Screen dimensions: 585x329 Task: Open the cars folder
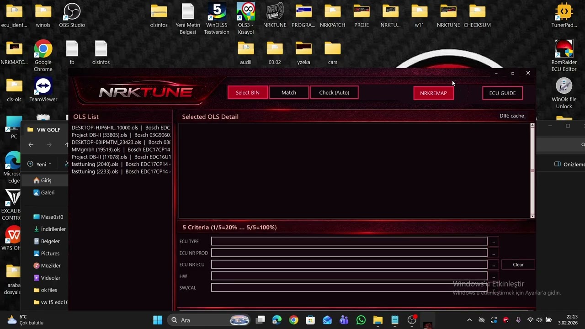tap(333, 53)
